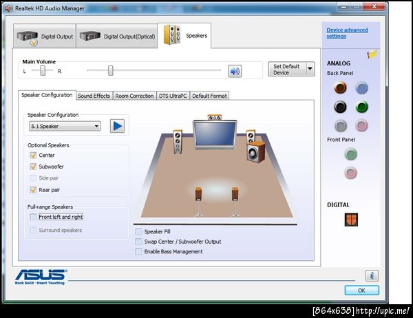413x318 pixels.
Task: Click the TV screen in room diagram
Action: 215,134
